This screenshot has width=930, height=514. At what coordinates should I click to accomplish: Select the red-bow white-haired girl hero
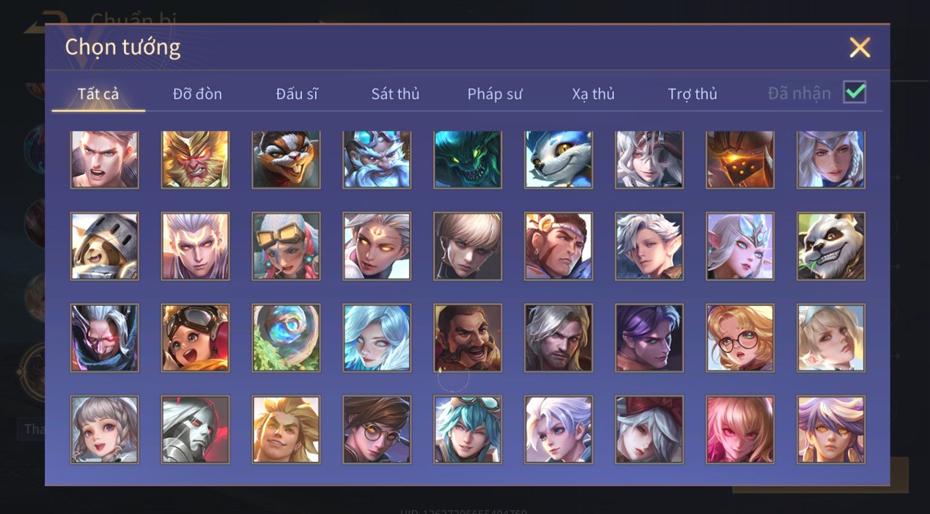point(649,429)
